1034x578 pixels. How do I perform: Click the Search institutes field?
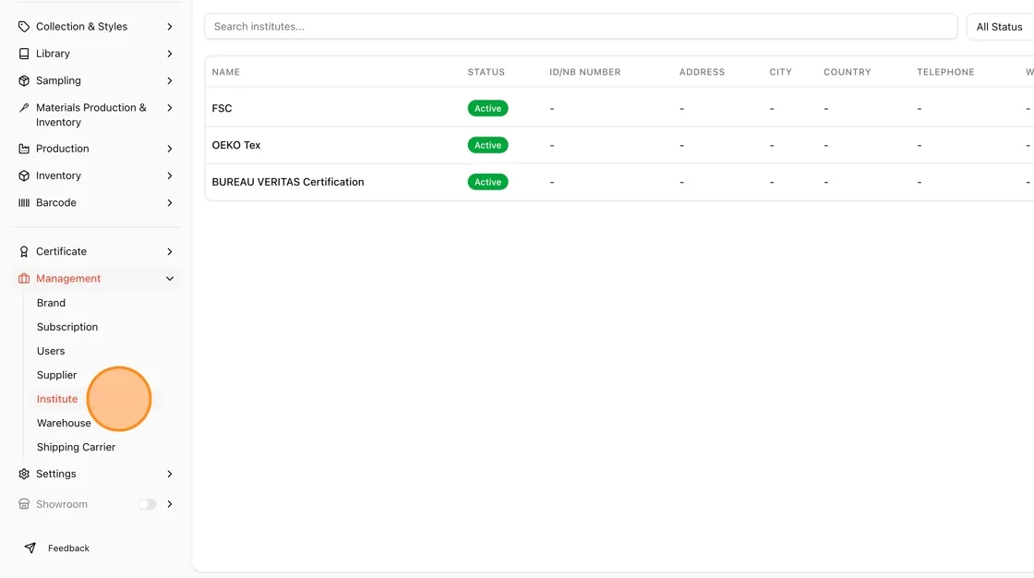(x=581, y=27)
